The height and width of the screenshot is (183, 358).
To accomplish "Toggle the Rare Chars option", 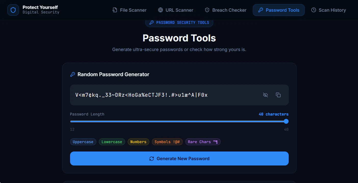I will pyautogui.click(x=203, y=142).
